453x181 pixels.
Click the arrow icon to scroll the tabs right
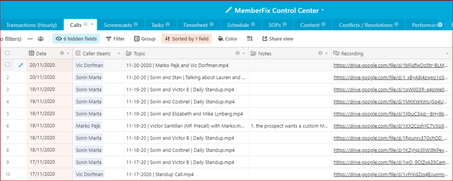pyautogui.click(x=440, y=25)
